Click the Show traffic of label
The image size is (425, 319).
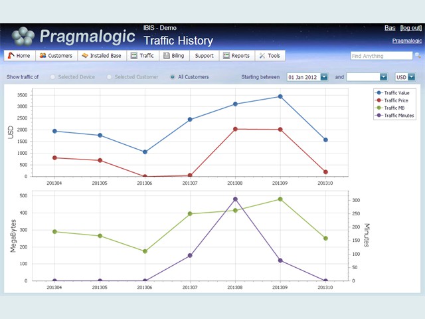pyautogui.click(x=23, y=77)
